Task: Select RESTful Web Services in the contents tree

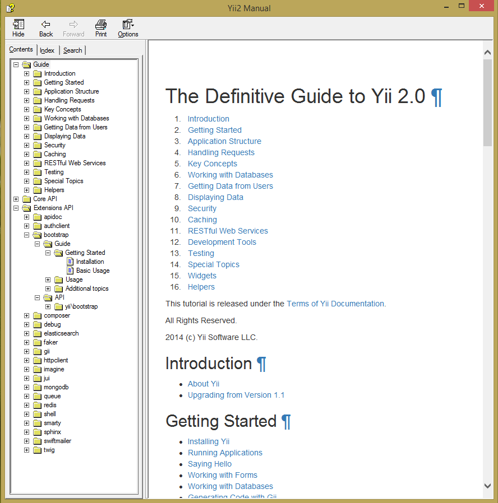Action: pyautogui.click(x=75, y=163)
